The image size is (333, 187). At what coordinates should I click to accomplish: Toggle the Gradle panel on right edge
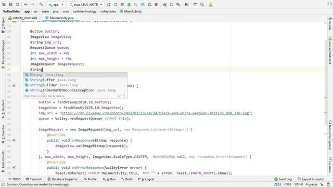(x=330, y=24)
